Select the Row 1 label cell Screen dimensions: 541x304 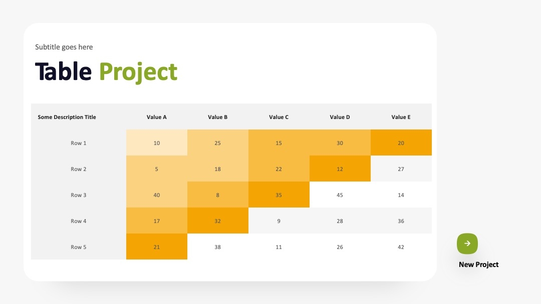[x=79, y=143]
